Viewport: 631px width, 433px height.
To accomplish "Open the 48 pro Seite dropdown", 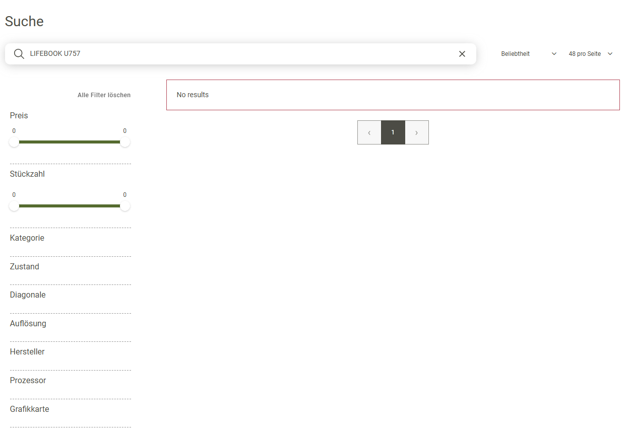I will tap(590, 54).
